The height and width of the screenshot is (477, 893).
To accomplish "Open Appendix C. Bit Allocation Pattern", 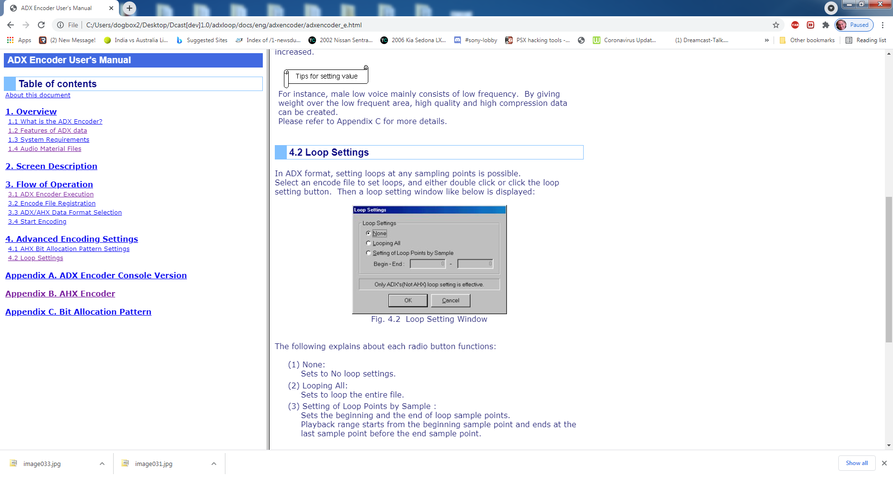I will [x=78, y=312].
